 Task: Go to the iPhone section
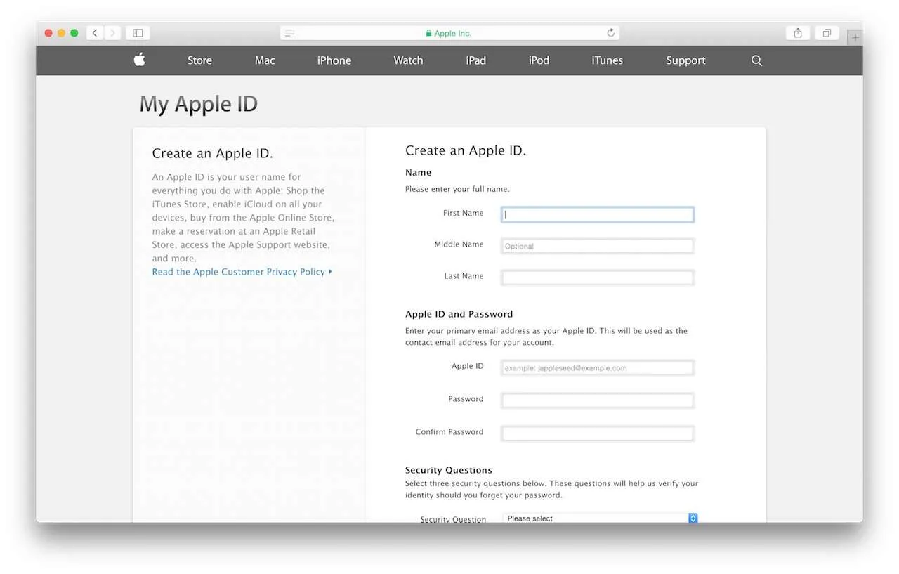coord(334,60)
